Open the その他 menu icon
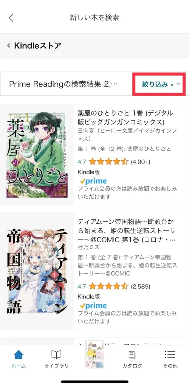Image resolution: width=189 pixels, height=387 pixels. (x=170, y=355)
